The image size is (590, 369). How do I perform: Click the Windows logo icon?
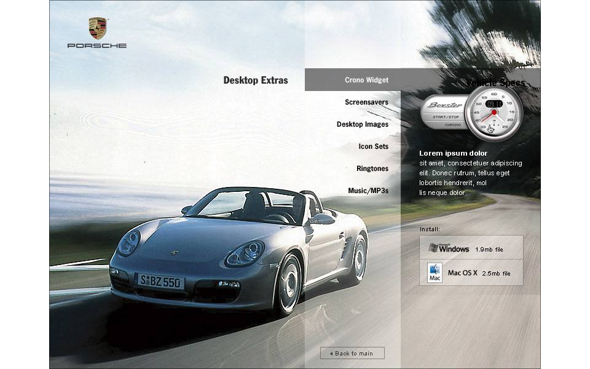433,247
